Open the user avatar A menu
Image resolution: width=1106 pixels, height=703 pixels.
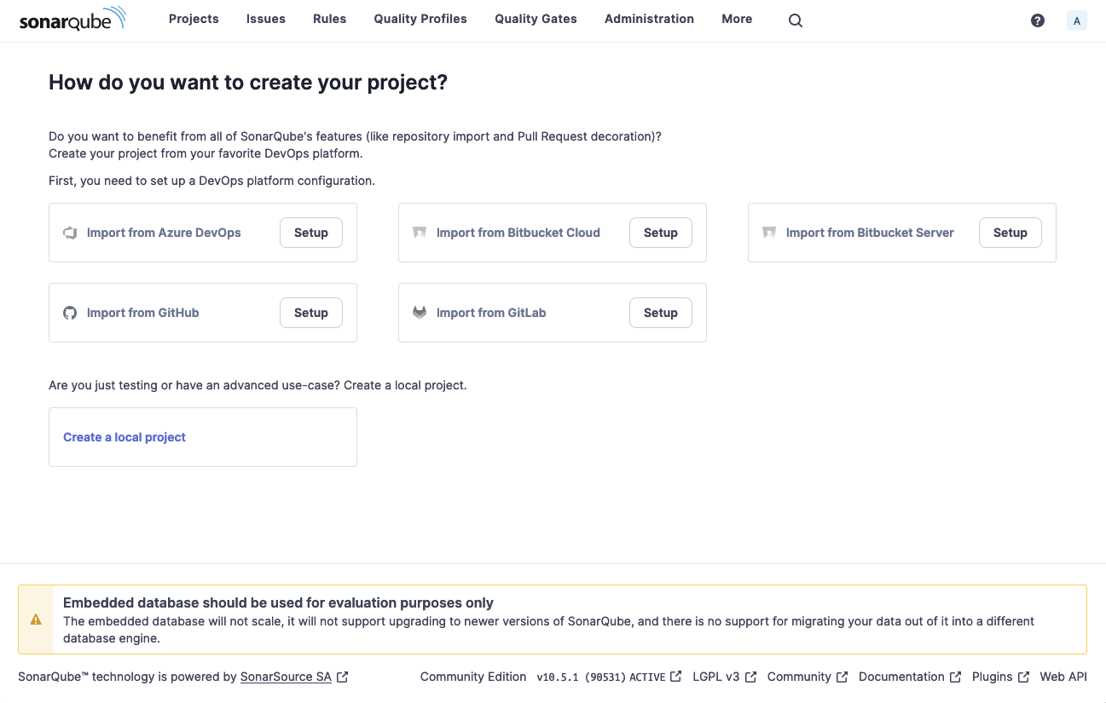coord(1077,20)
